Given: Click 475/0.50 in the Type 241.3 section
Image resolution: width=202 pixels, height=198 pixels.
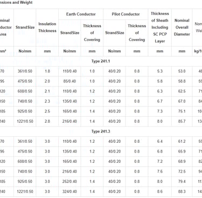Looking at the screenshot, I should pos(25,151).
